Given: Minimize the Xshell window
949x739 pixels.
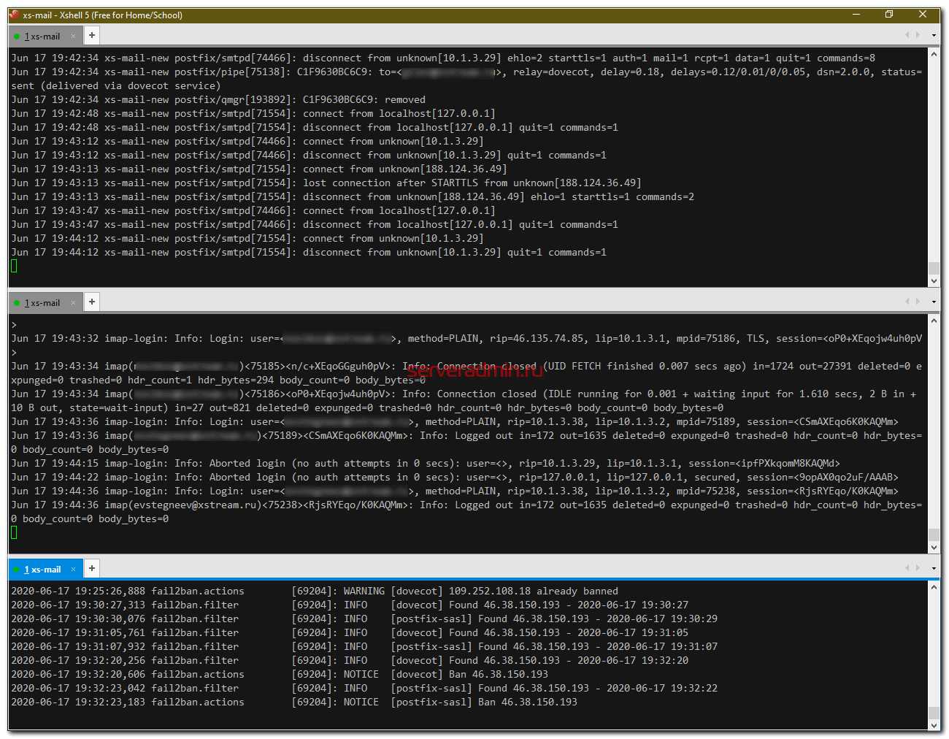Looking at the screenshot, I should 856,15.
